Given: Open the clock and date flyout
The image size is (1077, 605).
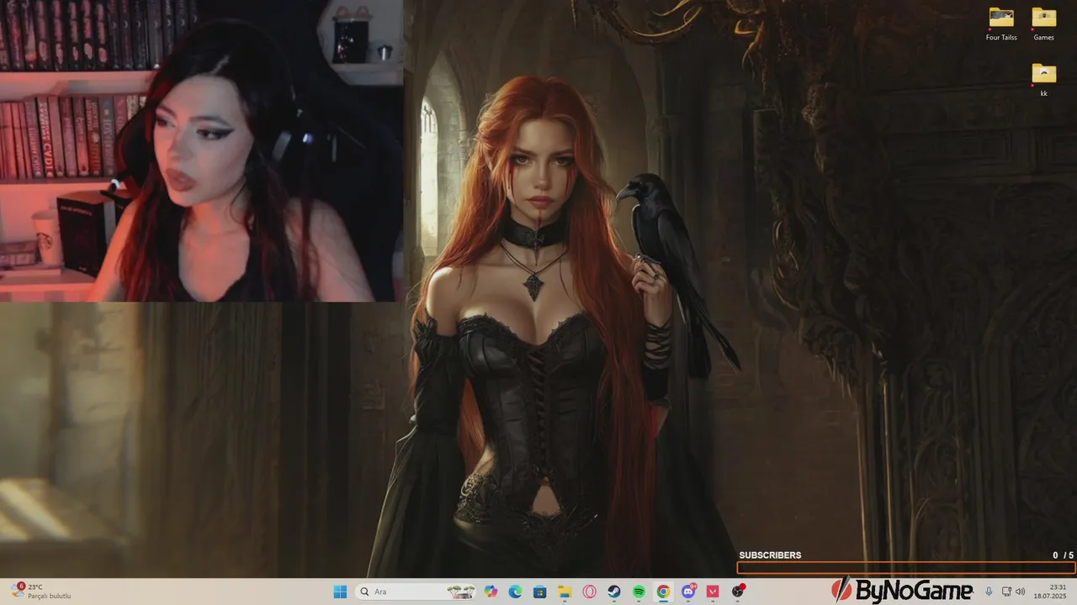Looking at the screenshot, I should 1052,592.
